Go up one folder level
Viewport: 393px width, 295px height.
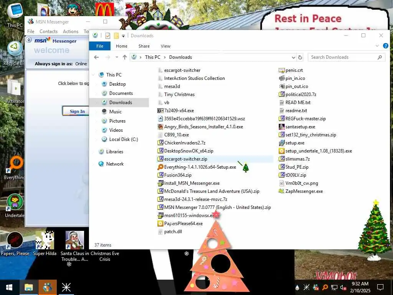[125, 57]
